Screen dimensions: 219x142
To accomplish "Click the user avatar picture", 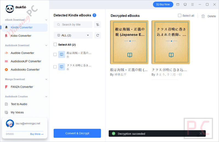I will 10,123.
